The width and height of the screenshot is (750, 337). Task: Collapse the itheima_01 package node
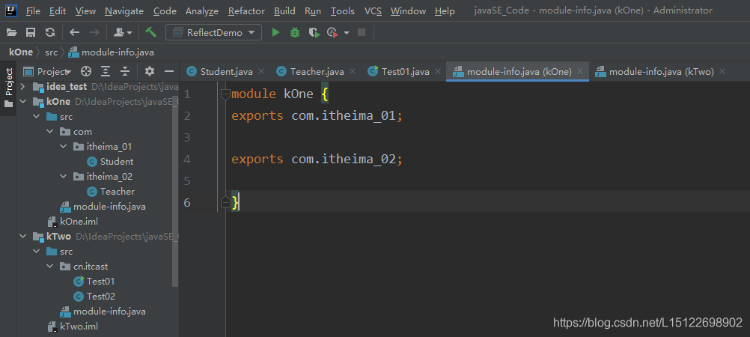coord(64,147)
